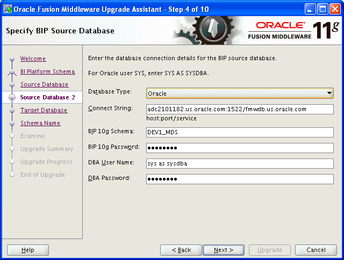Image resolution: width=344 pixels, height=260 pixels.
Task: Proceed with the Next button
Action: (224, 250)
